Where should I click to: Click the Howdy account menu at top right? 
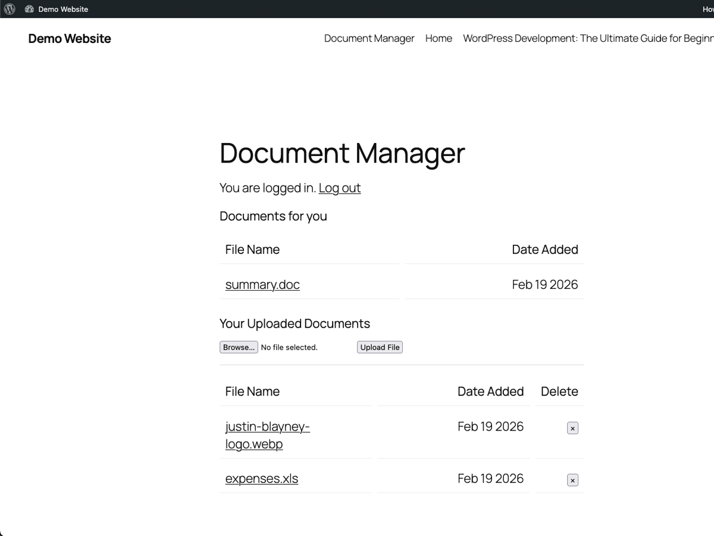click(x=707, y=9)
